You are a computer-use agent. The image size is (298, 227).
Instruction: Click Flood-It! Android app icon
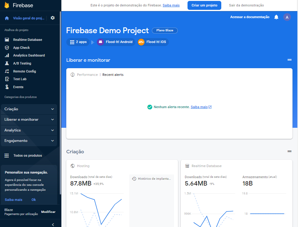[x=100, y=42]
